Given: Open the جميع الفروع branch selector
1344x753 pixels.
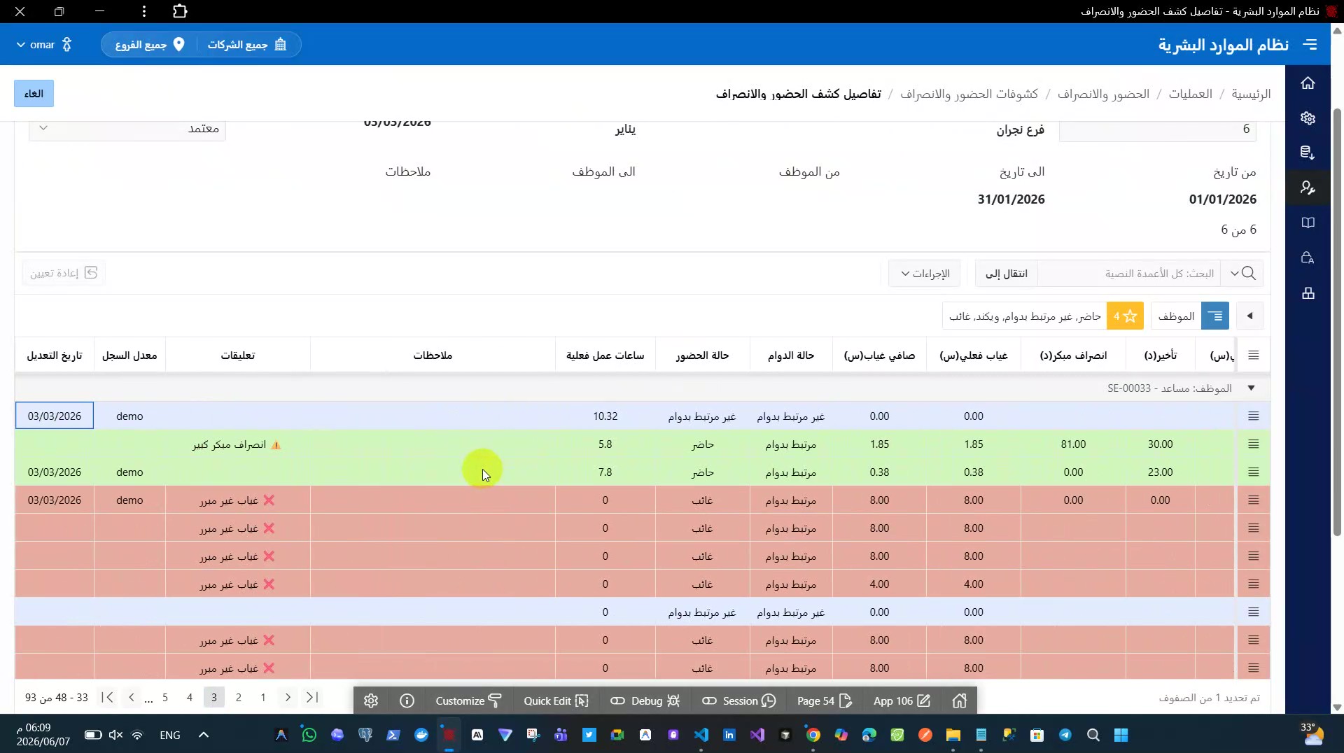Looking at the screenshot, I should [150, 45].
